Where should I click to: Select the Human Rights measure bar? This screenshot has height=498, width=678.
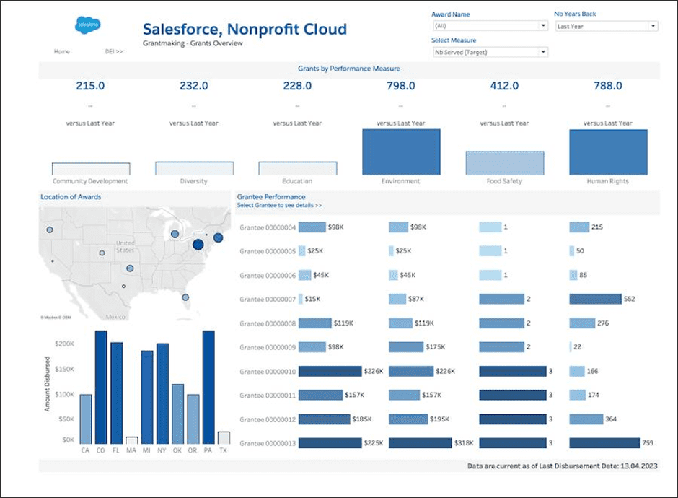[x=608, y=152]
